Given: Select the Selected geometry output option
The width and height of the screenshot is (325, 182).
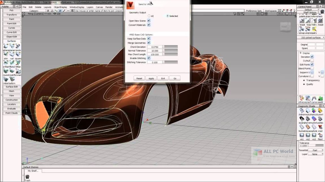Looking at the screenshot, I should pyautogui.click(x=168, y=16).
